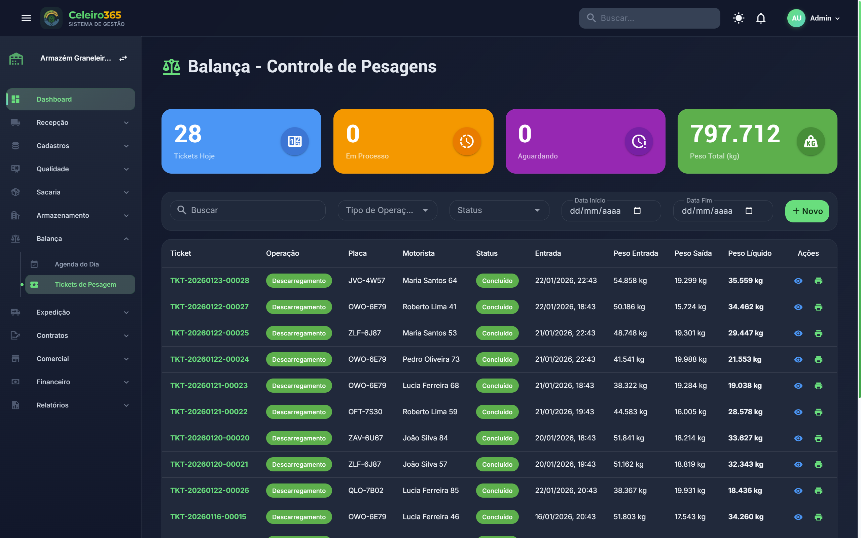Click eye view icon for TKT-20260122-00027
The width and height of the screenshot is (861, 538).
[798, 307]
